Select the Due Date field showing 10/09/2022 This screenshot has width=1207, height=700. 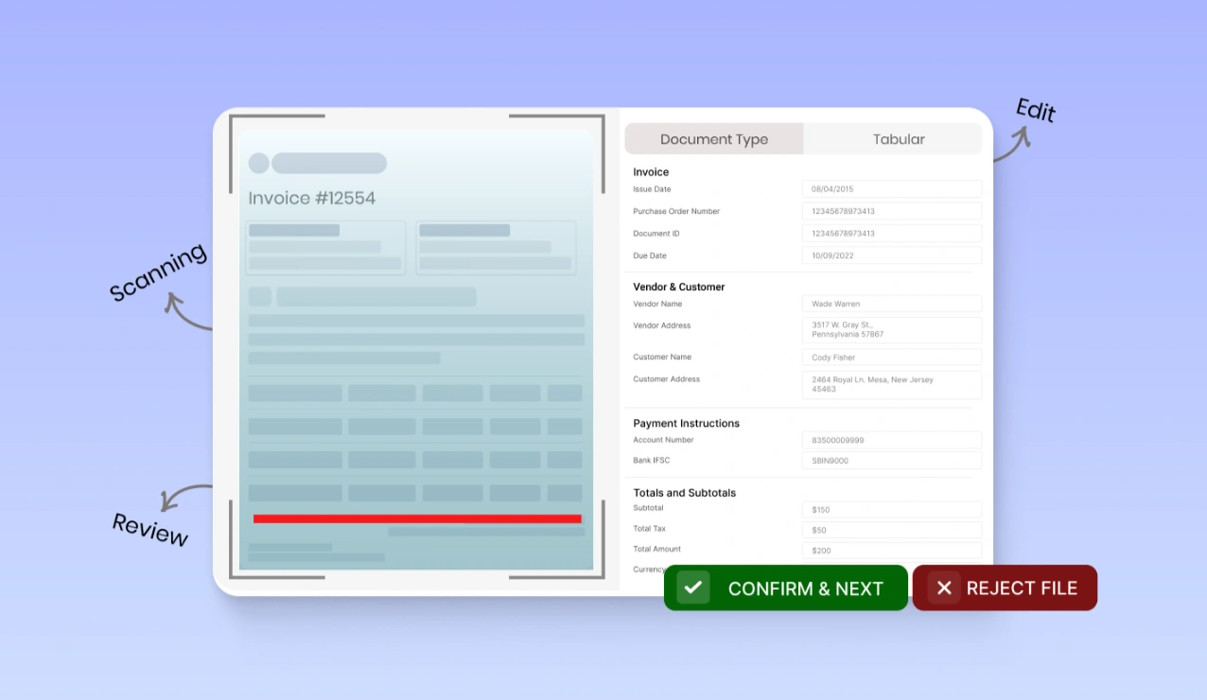click(890, 254)
